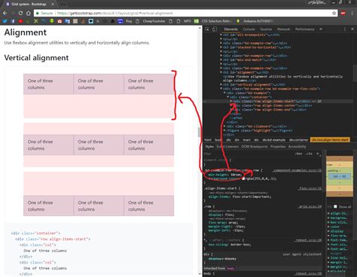Click the display: flex declaration
Screen dimensions: 357x277
[x=221, y=215]
